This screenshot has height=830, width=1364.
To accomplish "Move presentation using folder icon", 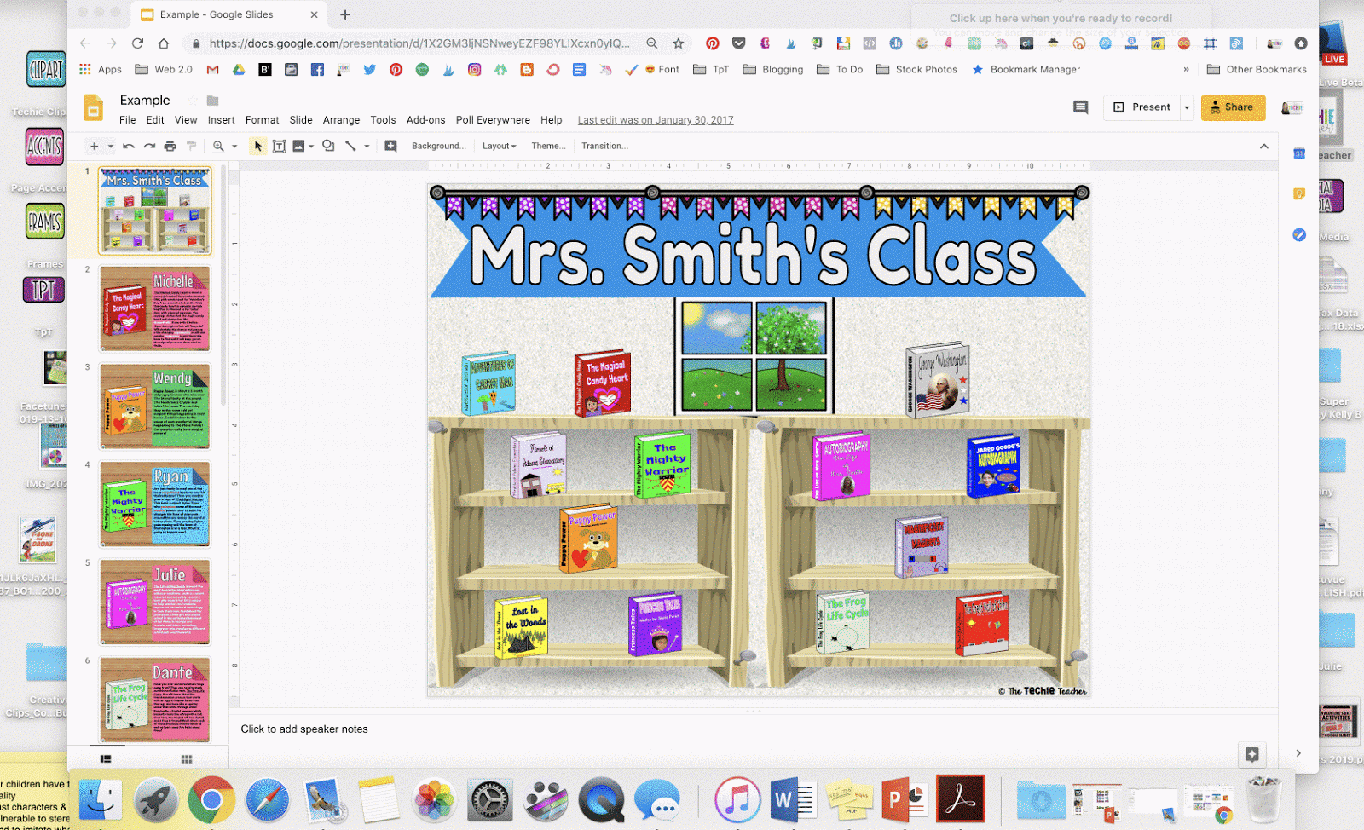I will [x=213, y=101].
